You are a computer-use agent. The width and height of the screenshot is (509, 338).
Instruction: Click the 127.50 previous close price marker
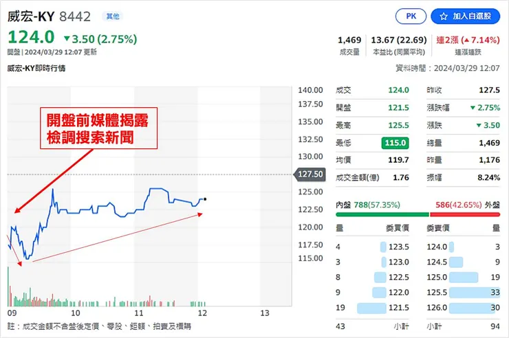point(310,174)
